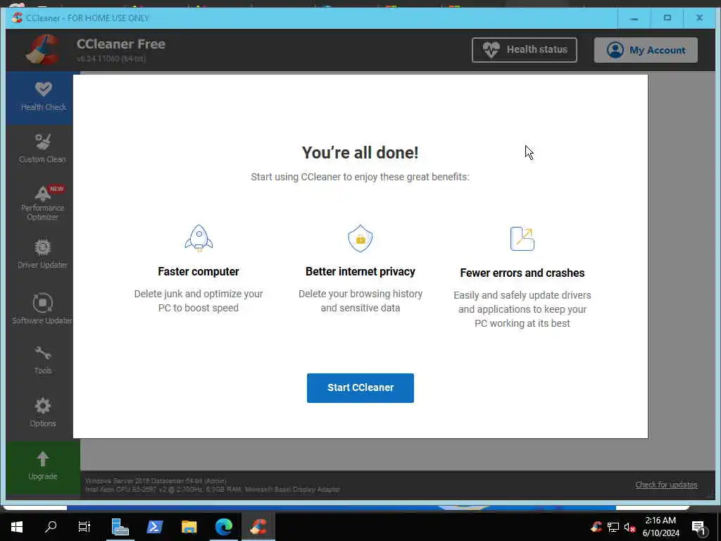721x541 pixels.
Task: Open the Windows Start menu
Action: point(17,527)
